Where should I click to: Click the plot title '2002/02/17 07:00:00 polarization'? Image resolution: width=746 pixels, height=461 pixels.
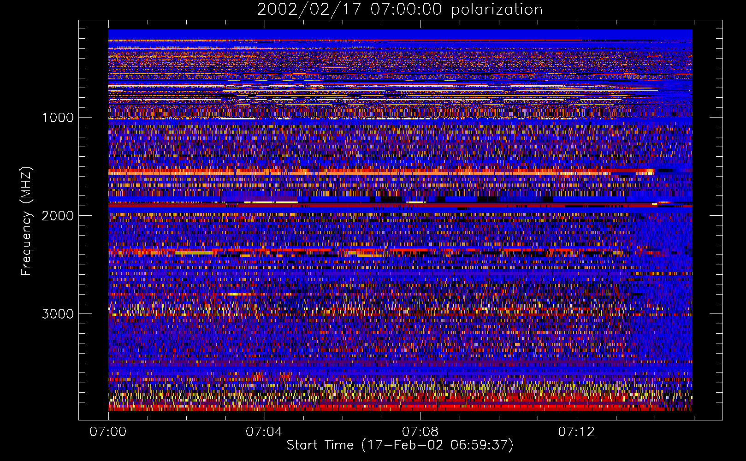pyautogui.click(x=400, y=10)
